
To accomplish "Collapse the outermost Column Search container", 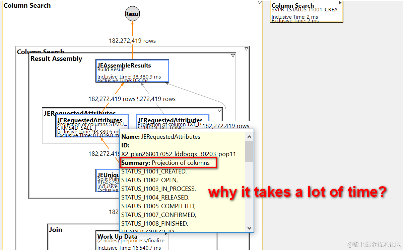I will [x=260, y=3].
